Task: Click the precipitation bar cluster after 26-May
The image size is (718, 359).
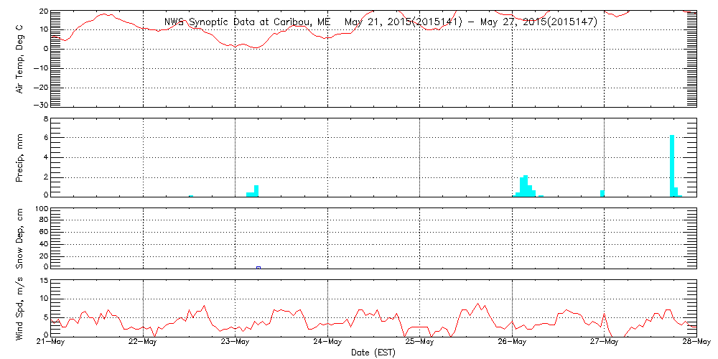Action: (526, 186)
